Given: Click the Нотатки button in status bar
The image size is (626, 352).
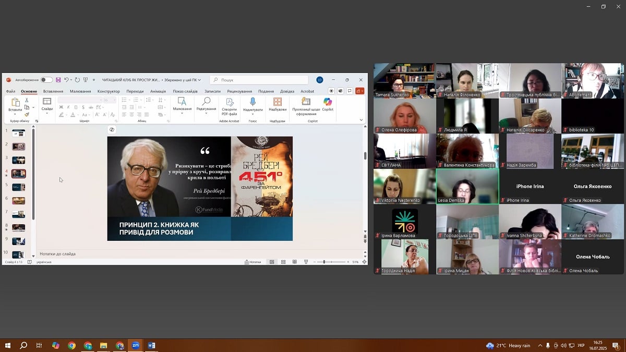Looking at the screenshot, I should coord(253,262).
